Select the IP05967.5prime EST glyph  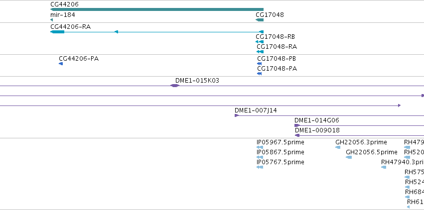[260, 147]
